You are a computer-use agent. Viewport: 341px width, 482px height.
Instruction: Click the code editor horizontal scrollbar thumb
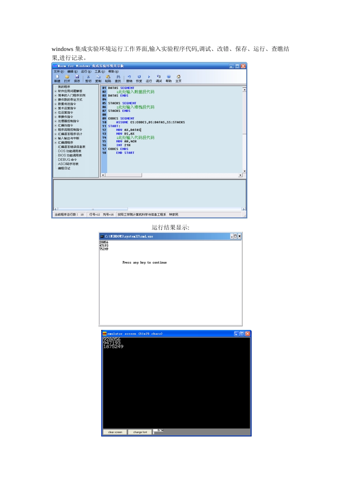(x=123, y=175)
